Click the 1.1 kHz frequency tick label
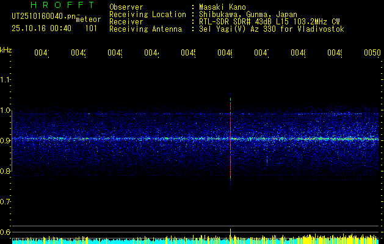384x244 pixels. pos(5,79)
